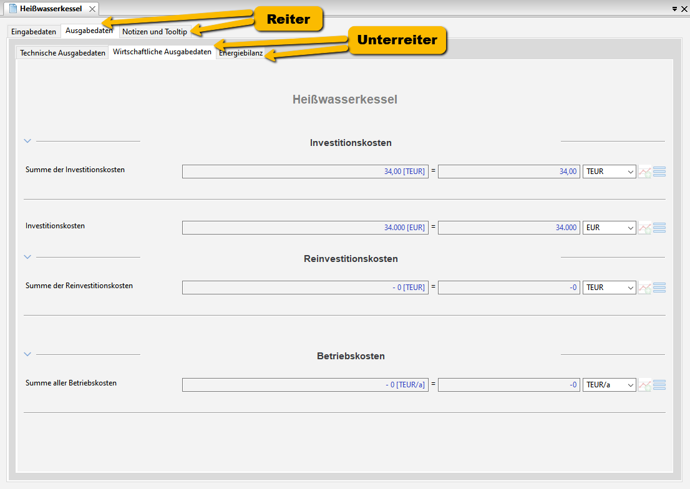Click chart icon for Summe aller Betriebskosten
Image resolution: width=690 pixels, height=489 pixels.
coord(644,385)
